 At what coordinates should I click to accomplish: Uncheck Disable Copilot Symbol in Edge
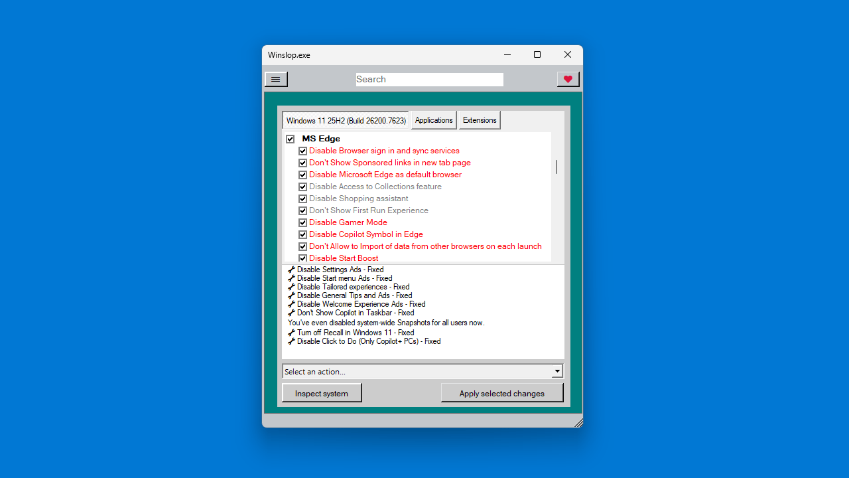(x=302, y=234)
